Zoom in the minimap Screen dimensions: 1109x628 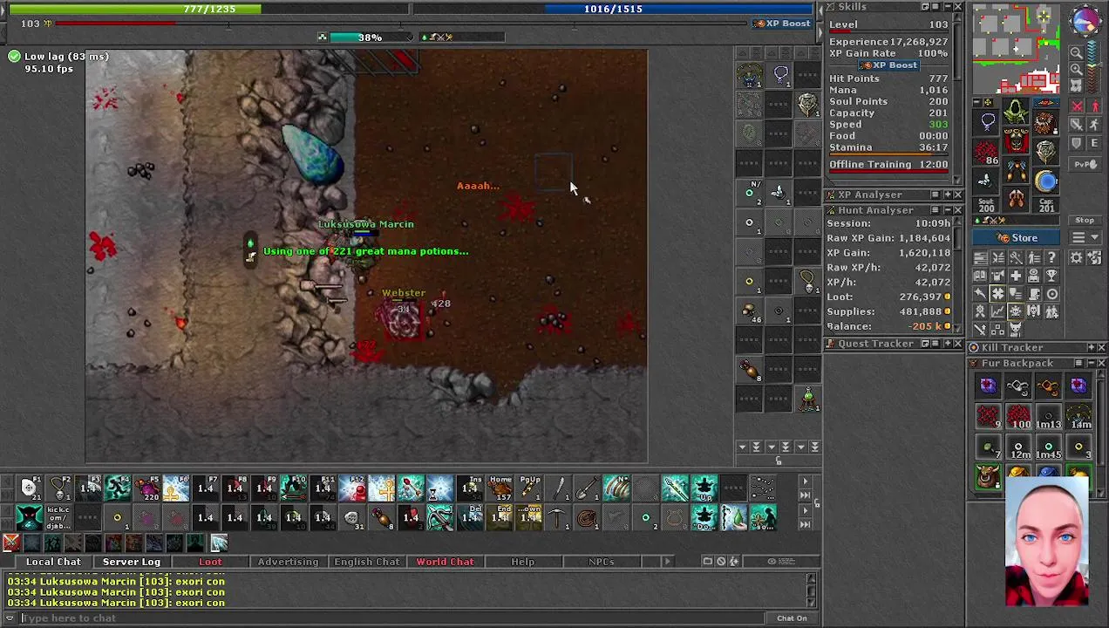(x=1076, y=69)
